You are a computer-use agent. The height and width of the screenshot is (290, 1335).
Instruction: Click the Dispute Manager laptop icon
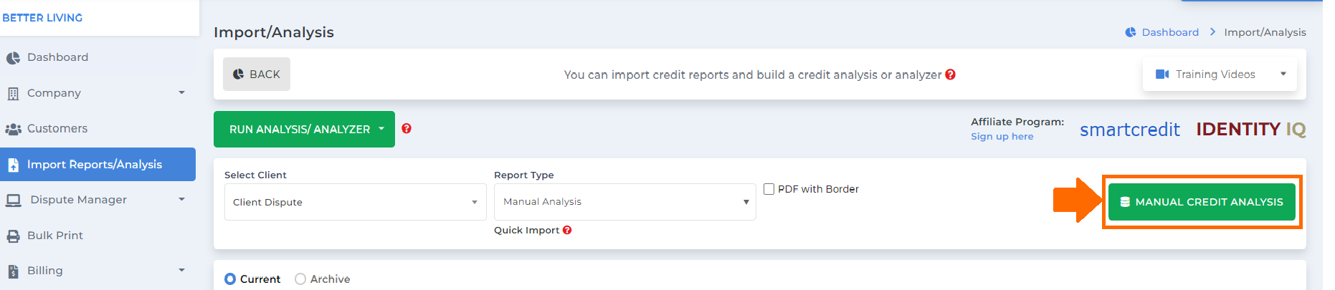point(14,200)
